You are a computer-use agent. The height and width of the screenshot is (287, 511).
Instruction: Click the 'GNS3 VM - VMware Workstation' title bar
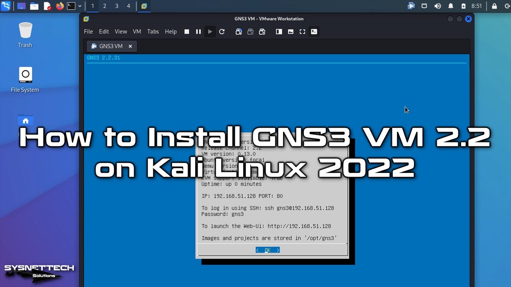pyautogui.click(x=269, y=19)
